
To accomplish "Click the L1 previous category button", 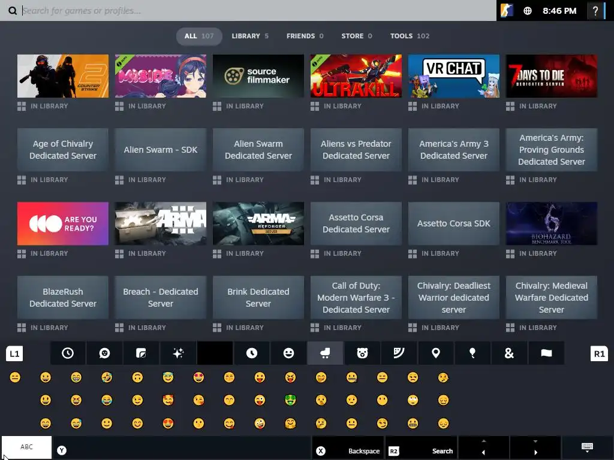I will 14,353.
